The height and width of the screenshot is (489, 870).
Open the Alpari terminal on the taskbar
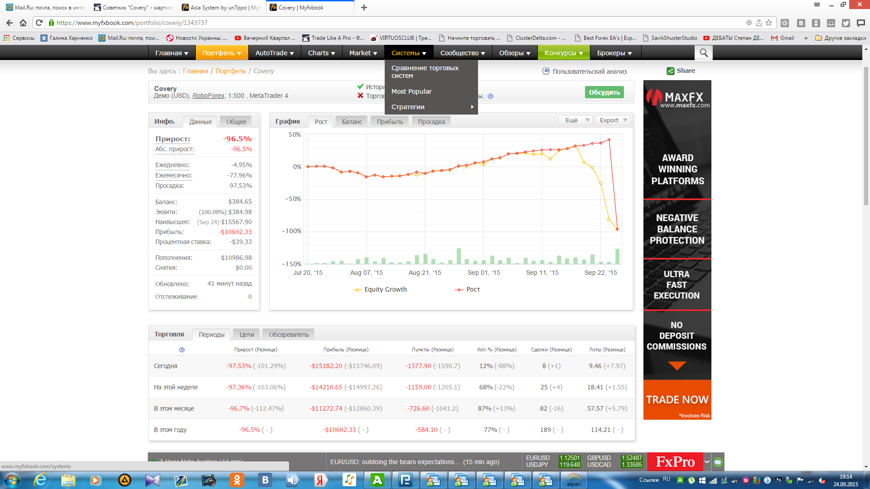574,480
